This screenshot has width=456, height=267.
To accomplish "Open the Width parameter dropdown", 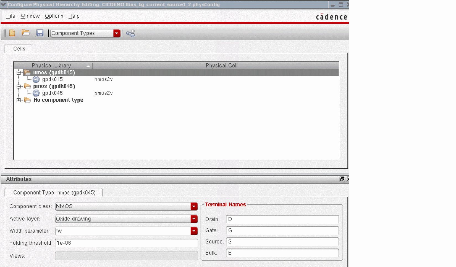I will [x=194, y=231].
